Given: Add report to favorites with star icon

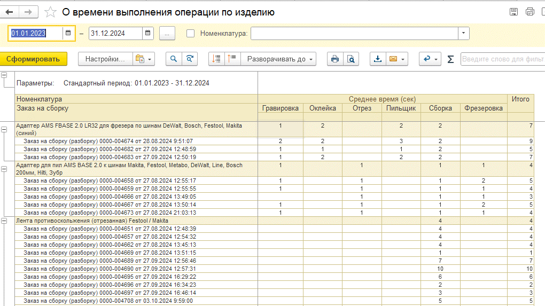Looking at the screenshot, I should pyautogui.click(x=50, y=12).
